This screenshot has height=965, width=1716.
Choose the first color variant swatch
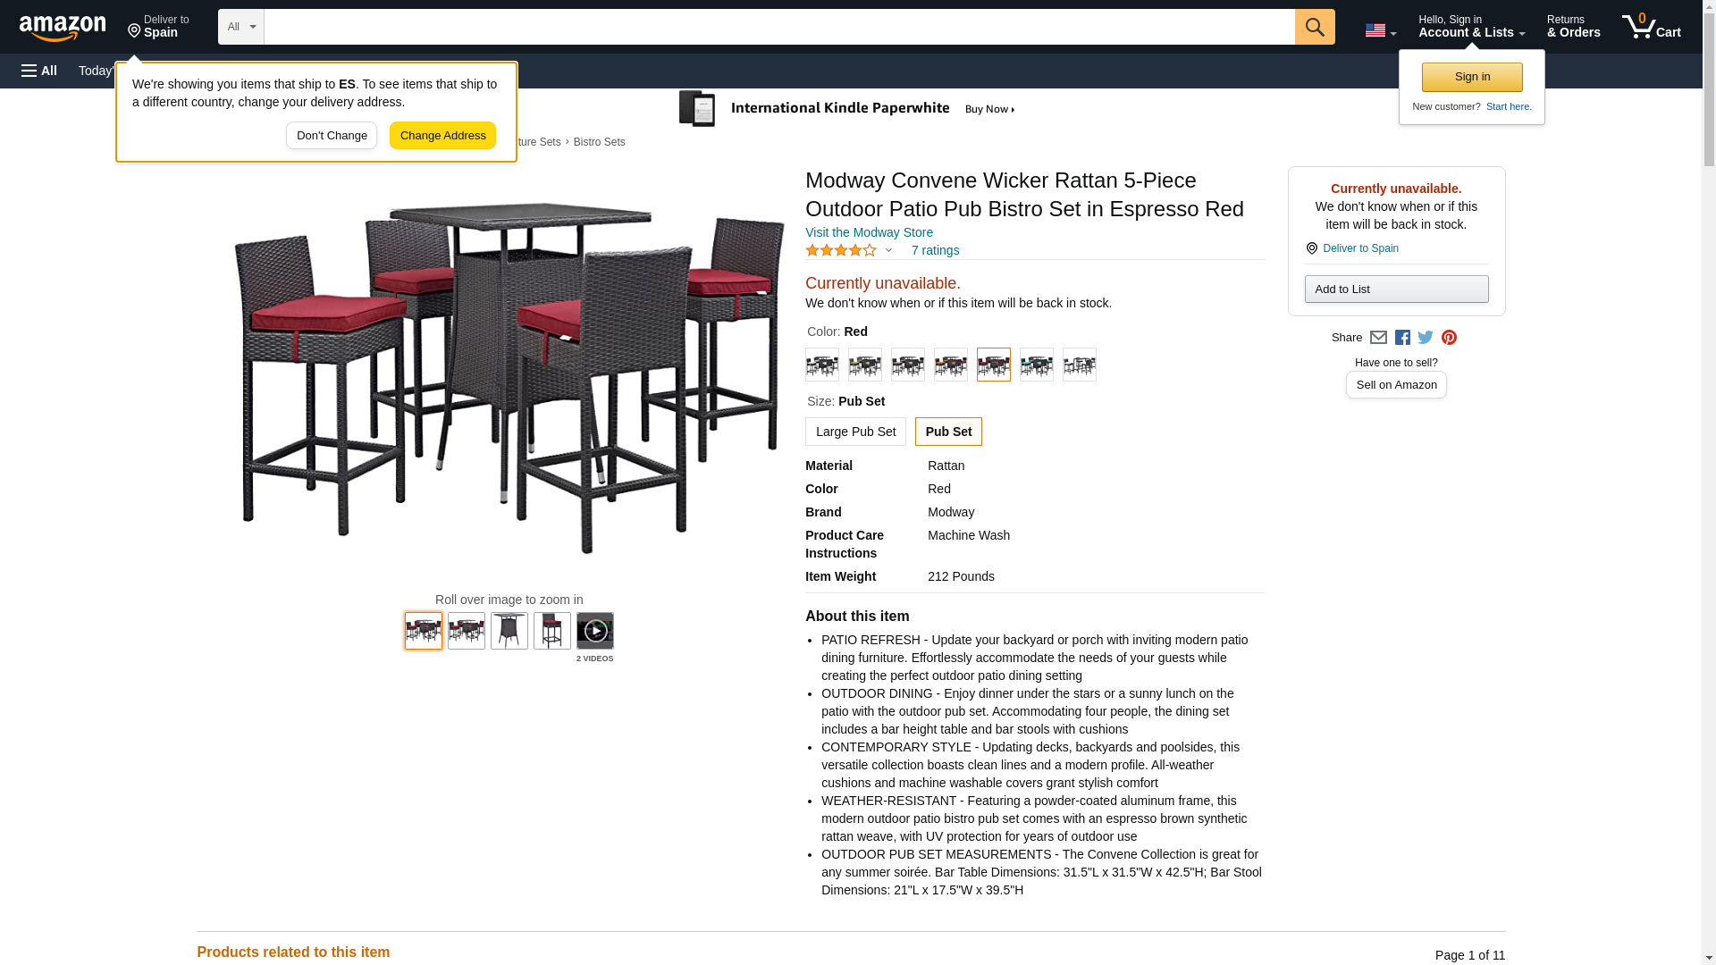(x=822, y=365)
